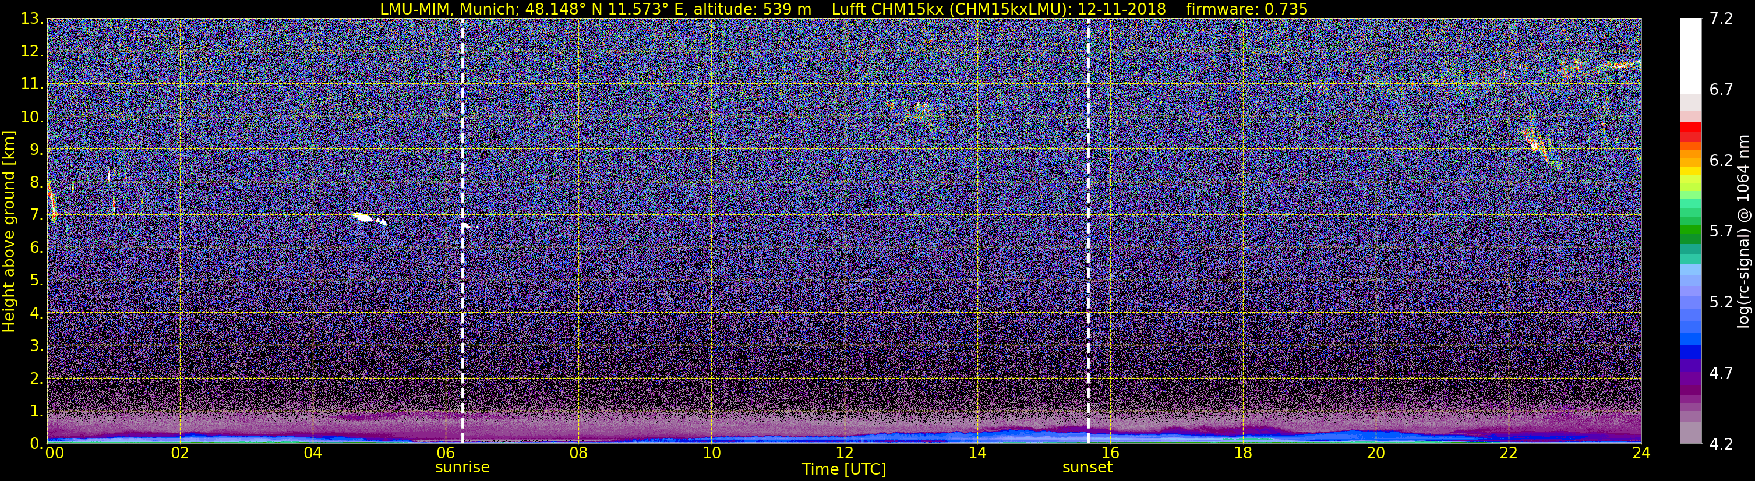Image resolution: width=1755 pixels, height=481 pixels.
Task: Click the 'Time [UTC]' axis label
Action: 844,469
